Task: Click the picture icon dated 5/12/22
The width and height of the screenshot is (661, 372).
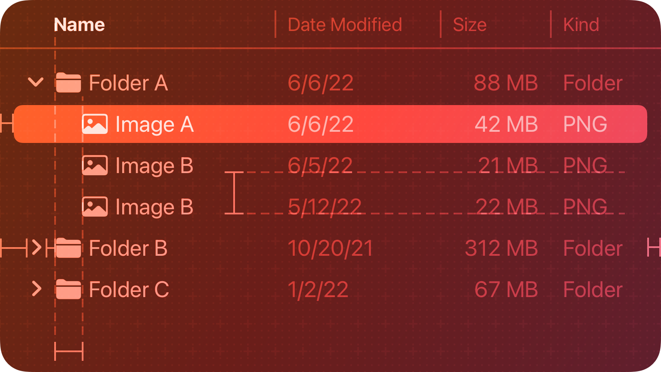Action: point(95,207)
